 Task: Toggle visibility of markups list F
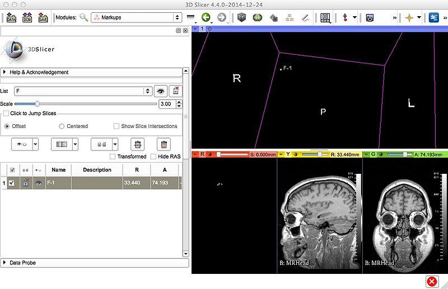(x=161, y=91)
